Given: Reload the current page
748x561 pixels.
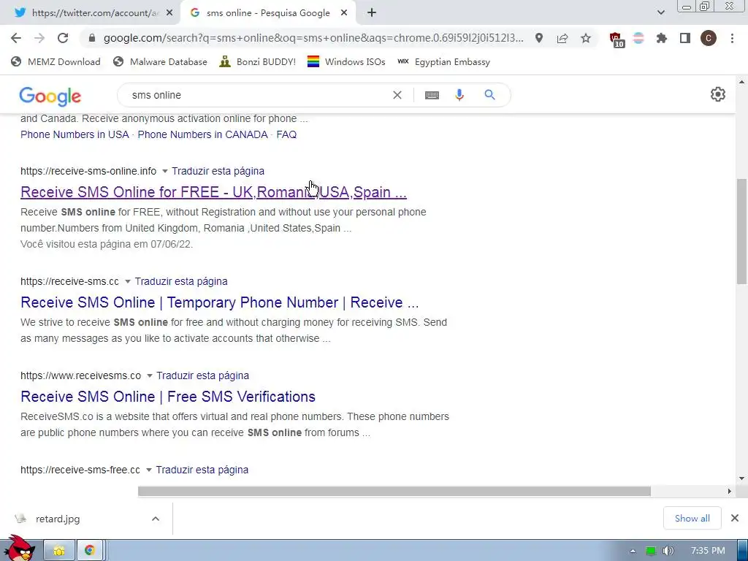Looking at the screenshot, I should 63,38.
